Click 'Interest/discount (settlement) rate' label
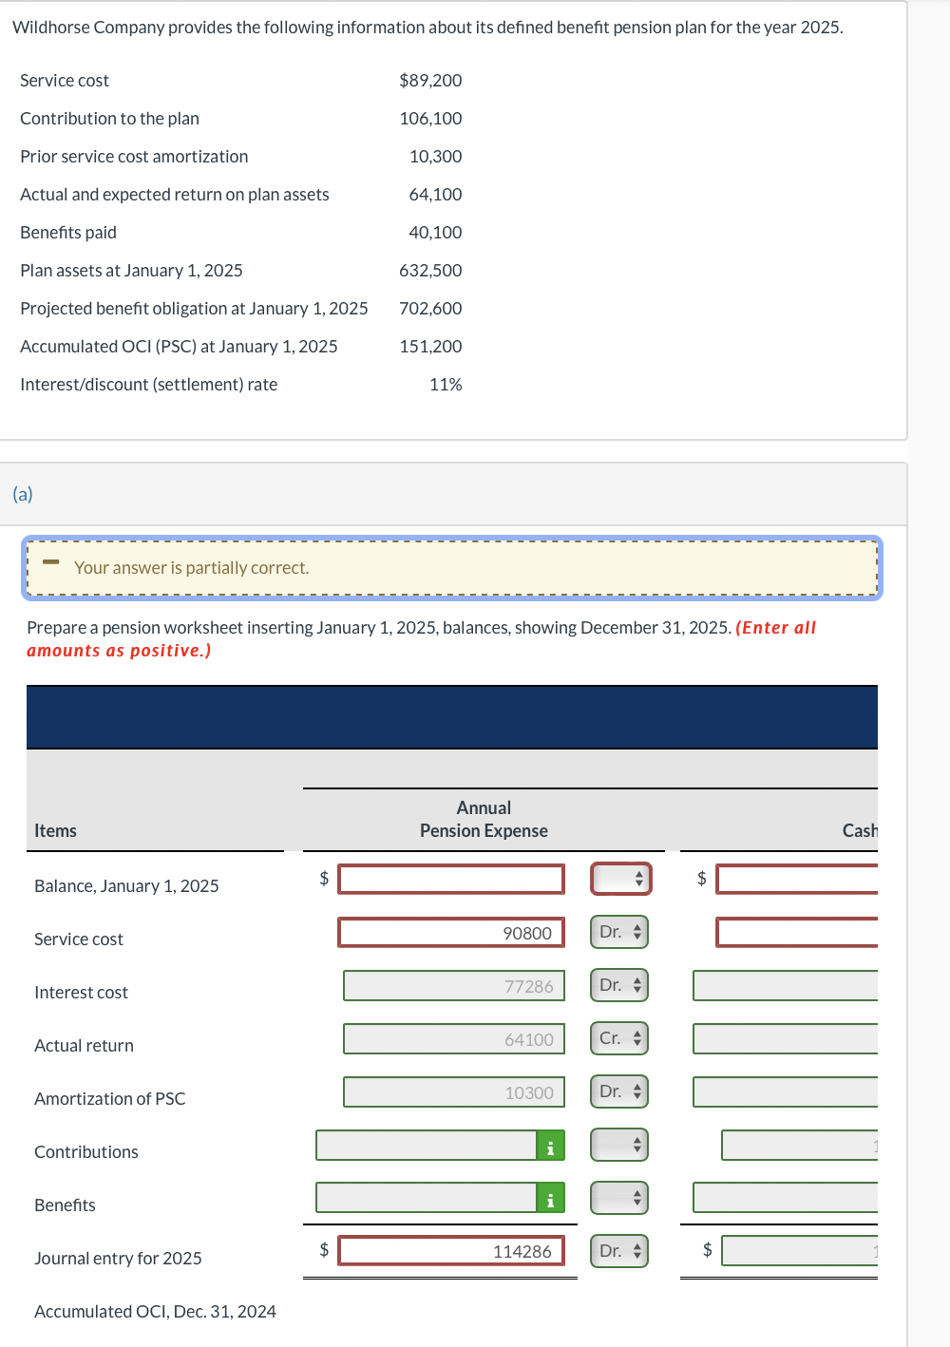The width and height of the screenshot is (950, 1347). tap(149, 385)
